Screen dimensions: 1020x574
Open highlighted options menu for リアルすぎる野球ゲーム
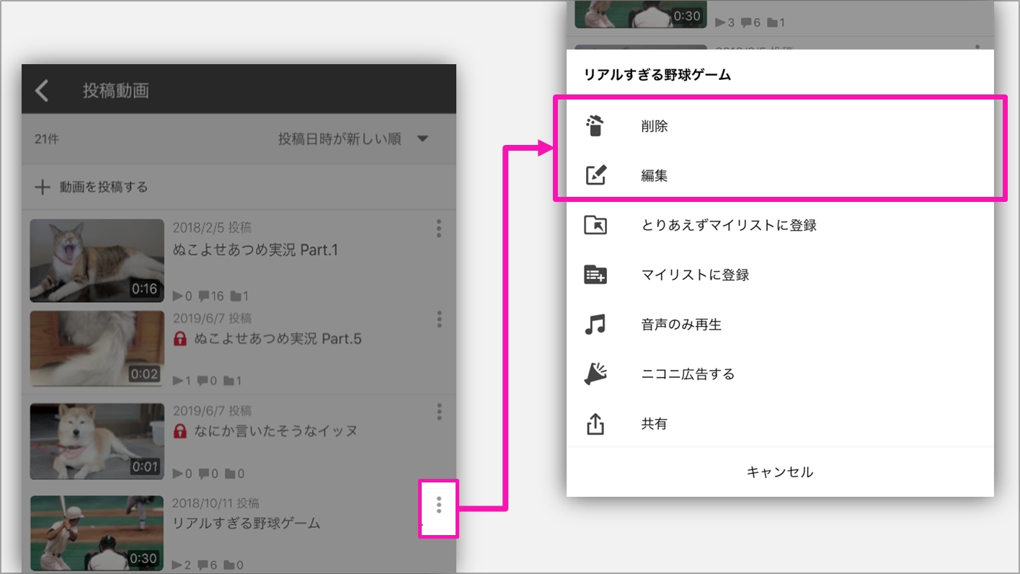click(x=438, y=505)
